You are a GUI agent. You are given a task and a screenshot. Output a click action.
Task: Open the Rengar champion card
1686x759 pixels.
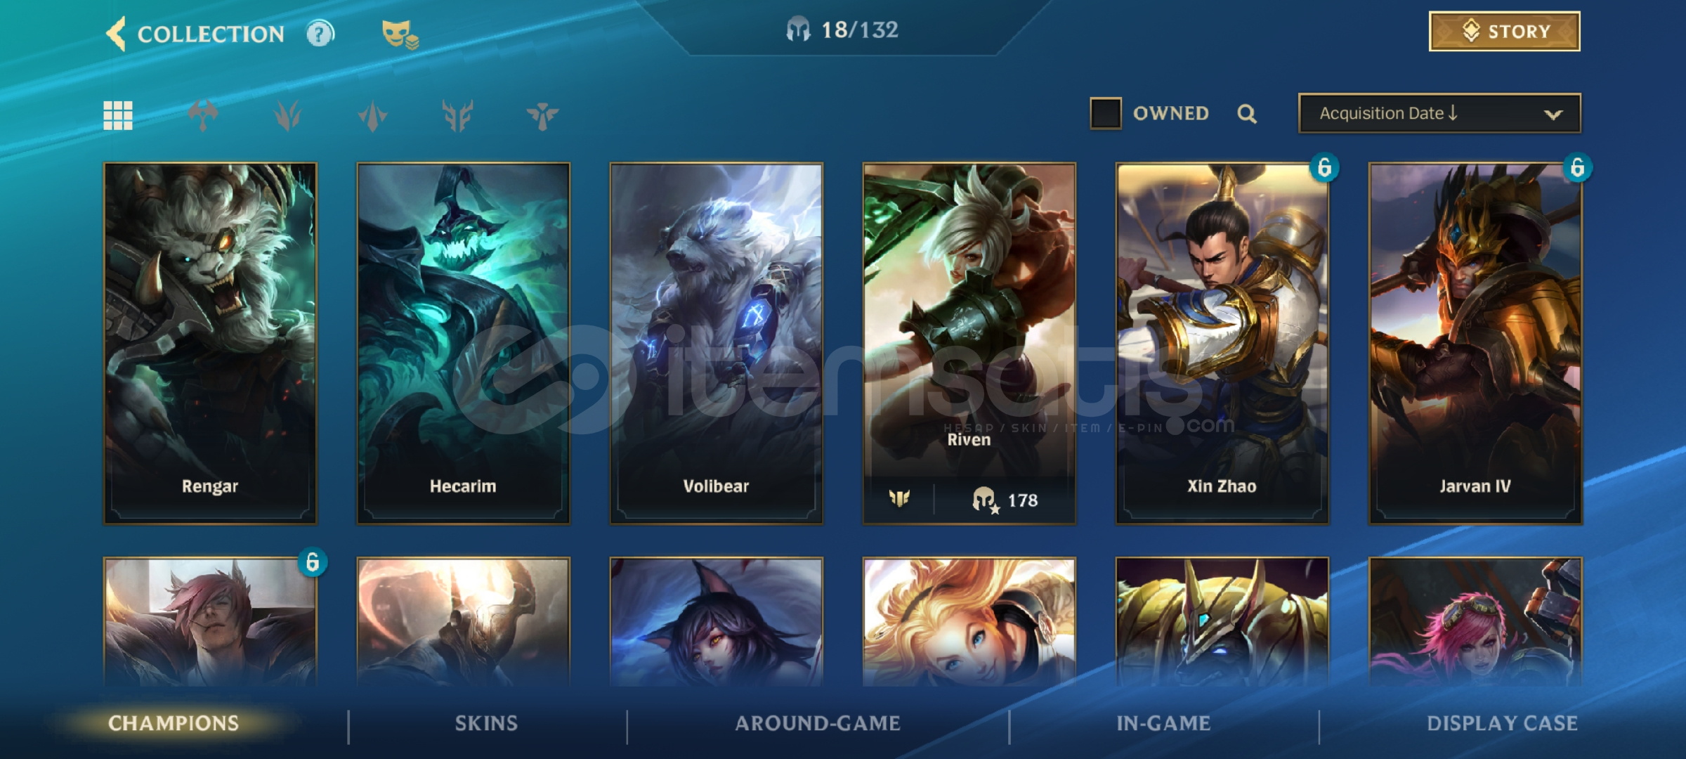point(210,344)
